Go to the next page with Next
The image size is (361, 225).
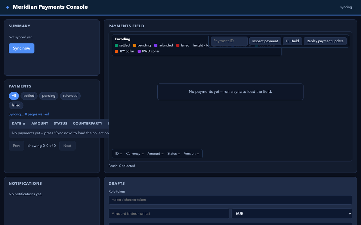pos(67,146)
